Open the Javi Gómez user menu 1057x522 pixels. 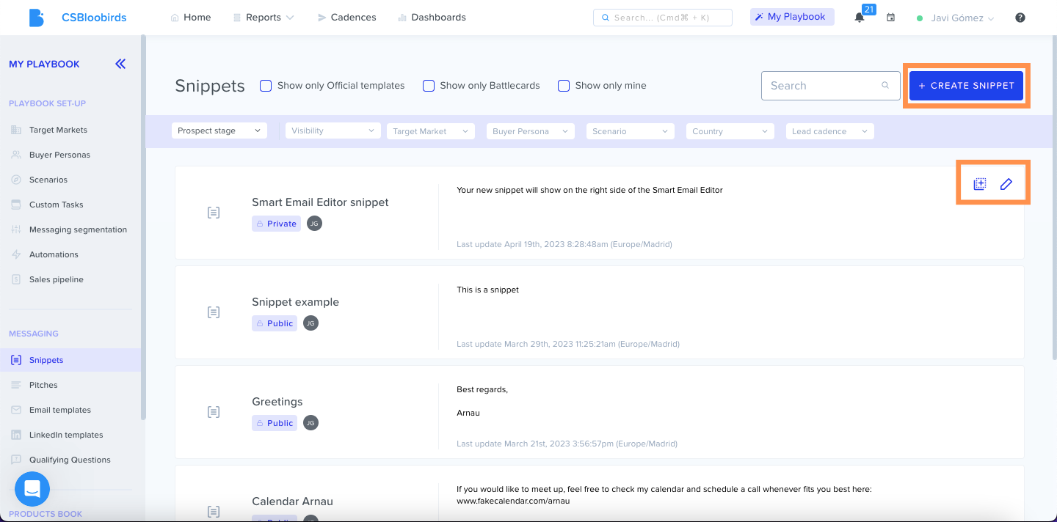pos(956,18)
